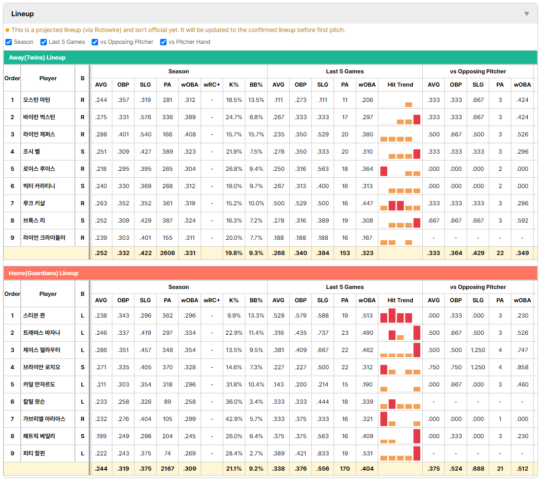Toggle the Last 5 Games checkbox

[43, 42]
